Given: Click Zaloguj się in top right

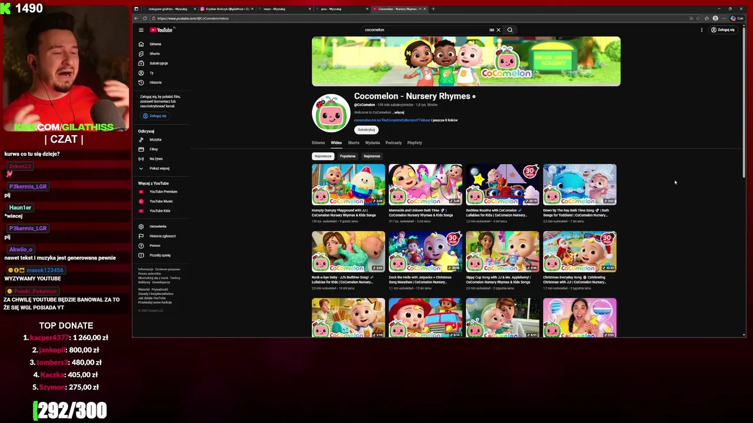Looking at the screenshot, I should 723,30.
